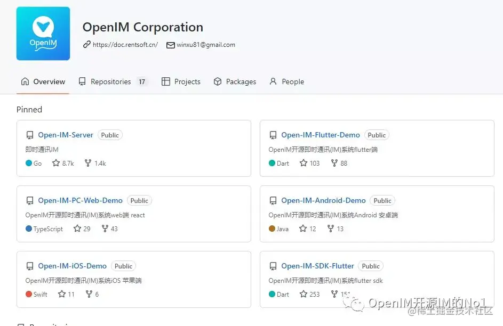The width and height of the screenshot is (503, 326).
Task: Click the repo icon beside Open-IM-iOS-Demo
Action: coord(30,266)
